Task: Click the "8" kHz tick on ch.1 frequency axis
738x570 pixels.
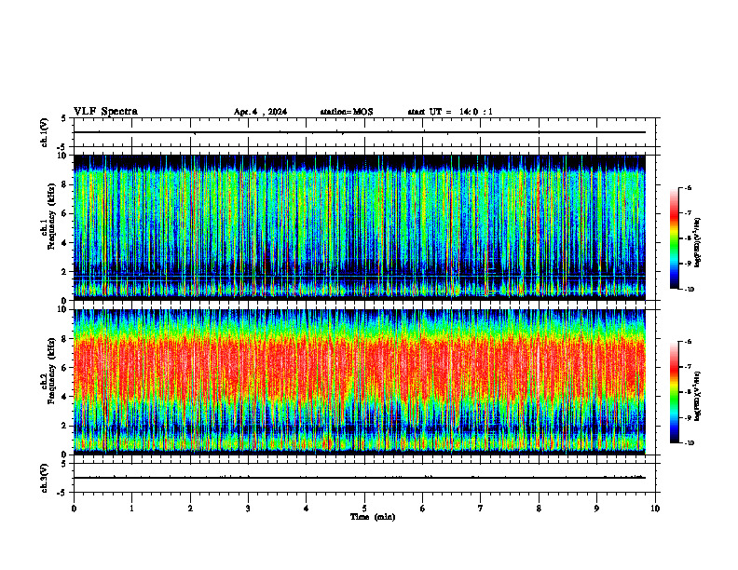Action: [x=65, y=184]
